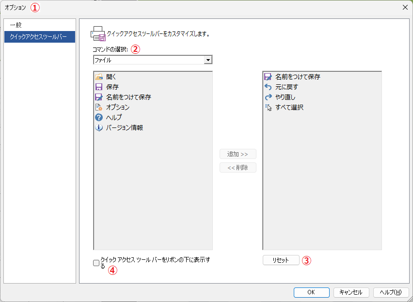This screenshot has width=413, height=302.
Task: Dismiss the dialog with キャンセル
Action: pos(350,292)
